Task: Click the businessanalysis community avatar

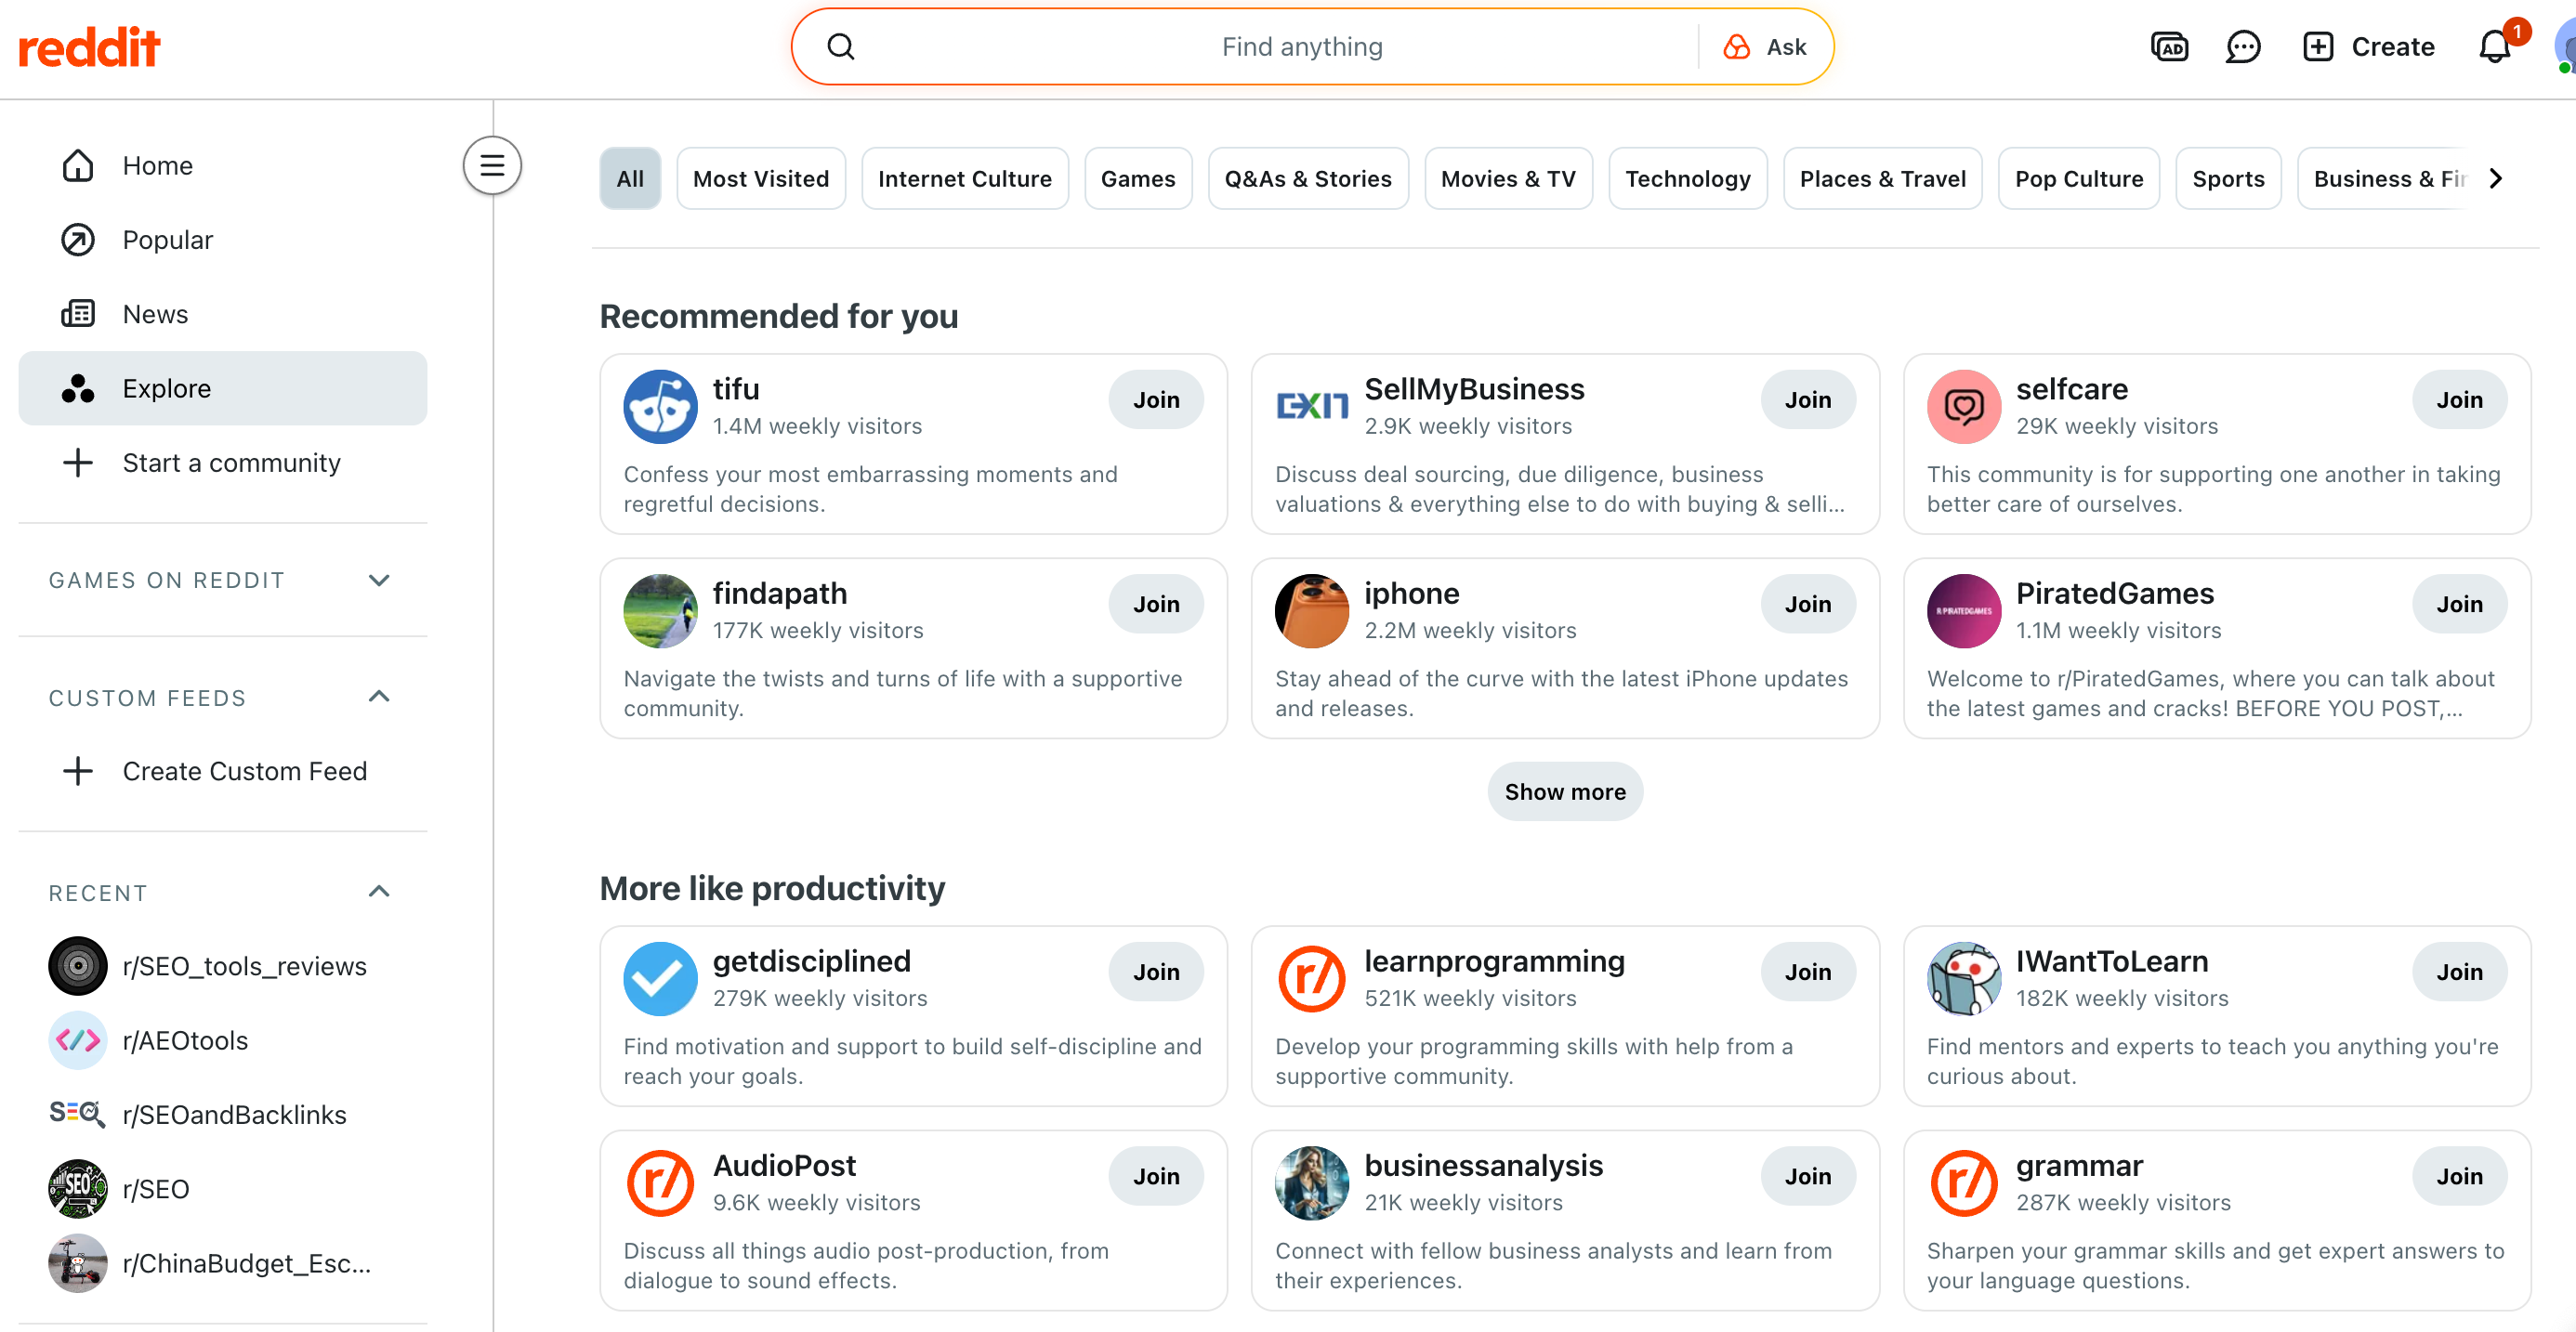Action: (1312, 1183)
